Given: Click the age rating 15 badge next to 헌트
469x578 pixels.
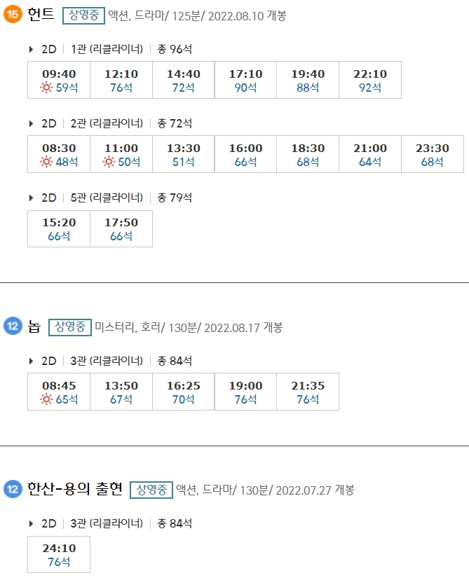Looking at the screenshot, I should (x=13, y=13).
